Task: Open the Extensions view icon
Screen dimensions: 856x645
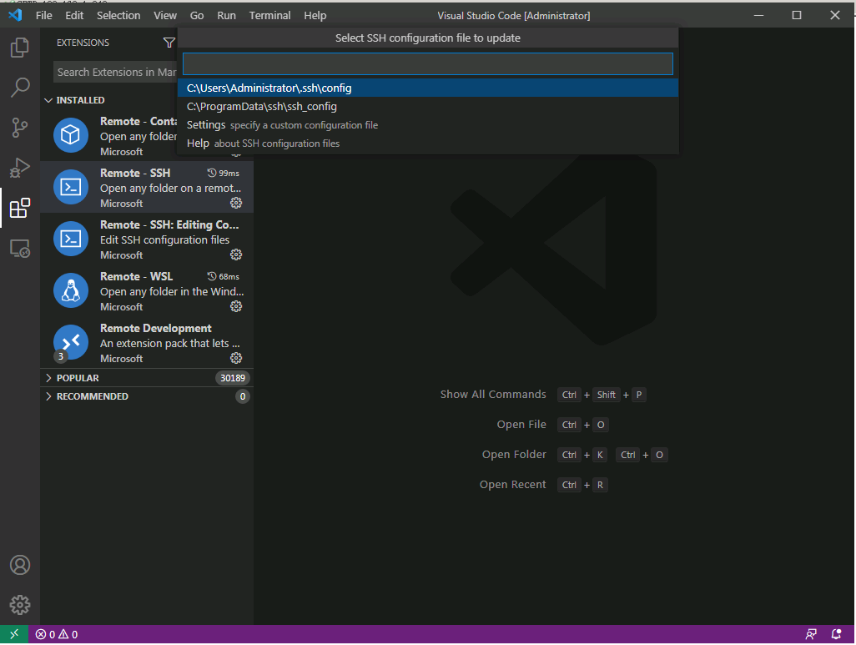Action: (x=20, y=208)
